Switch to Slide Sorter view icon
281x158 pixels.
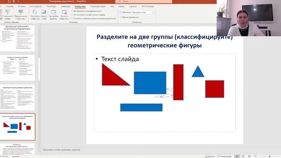(x=243, y=156)
